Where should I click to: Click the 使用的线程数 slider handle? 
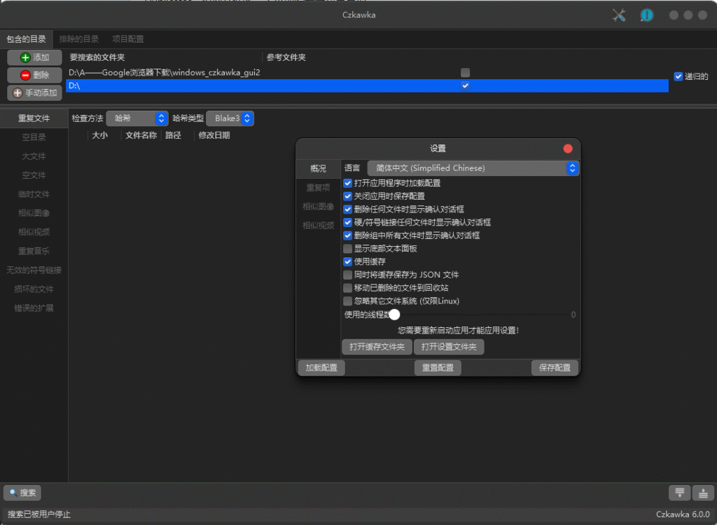(395, 315)
